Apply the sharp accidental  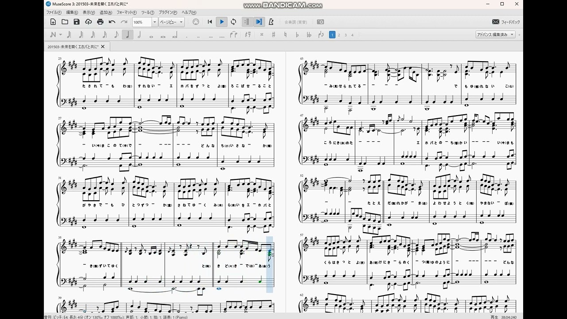(273, 35)
